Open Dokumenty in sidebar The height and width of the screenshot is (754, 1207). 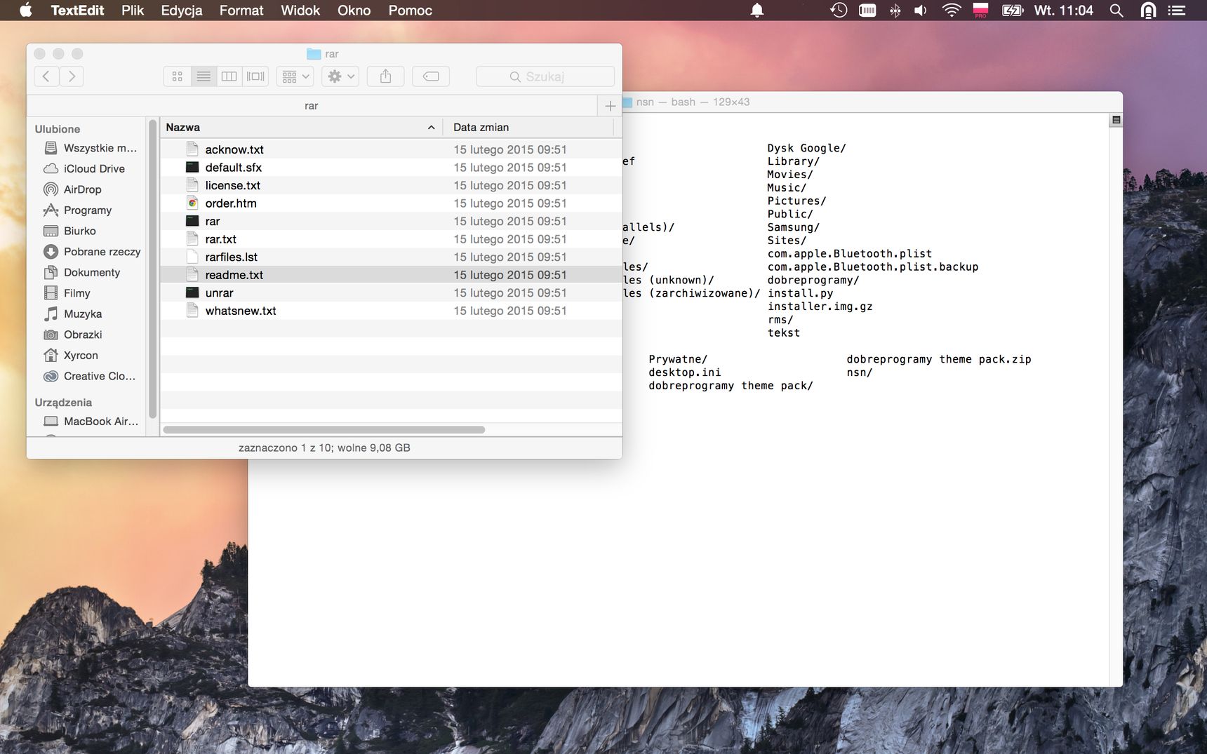point(82,272)
